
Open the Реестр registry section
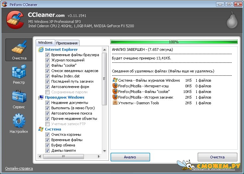19,74
